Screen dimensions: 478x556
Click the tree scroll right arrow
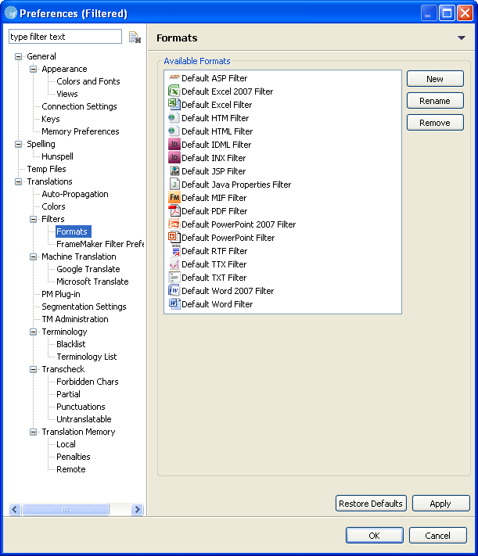pos(137,510)
